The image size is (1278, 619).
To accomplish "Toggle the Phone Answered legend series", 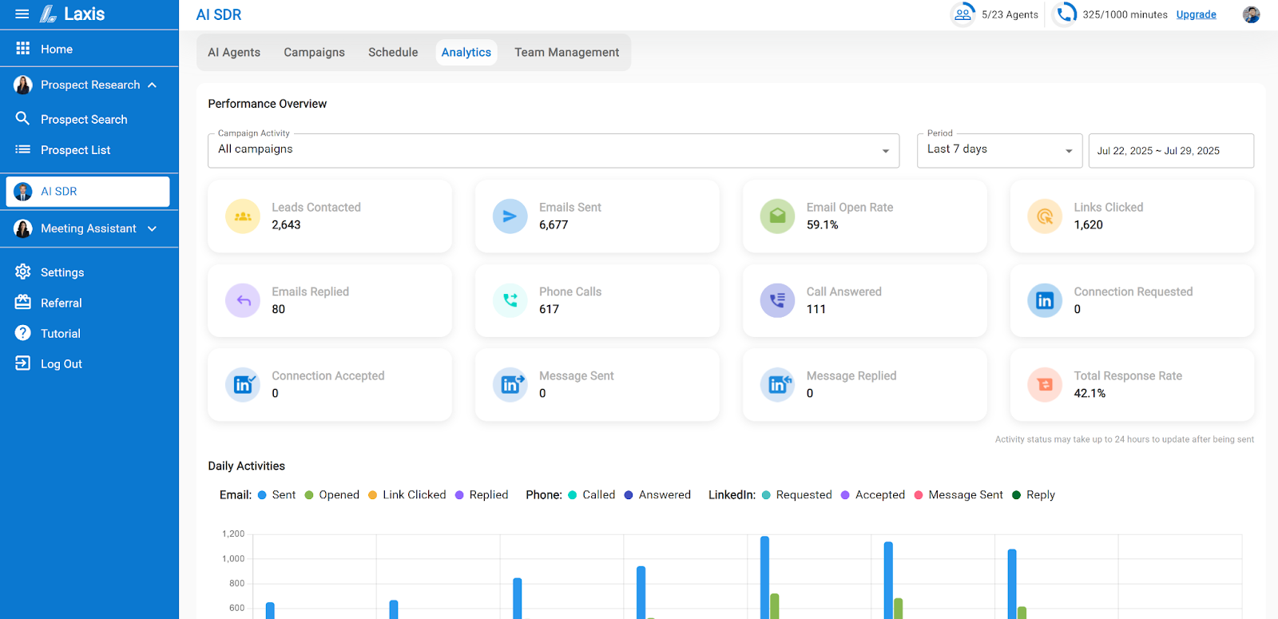I will pyautogui.click(x=657, y=495).
